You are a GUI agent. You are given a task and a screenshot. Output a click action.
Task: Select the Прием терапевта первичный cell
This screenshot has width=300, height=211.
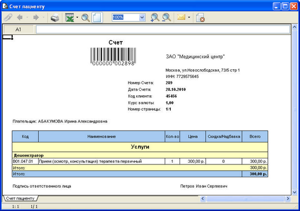pos(102,161)
